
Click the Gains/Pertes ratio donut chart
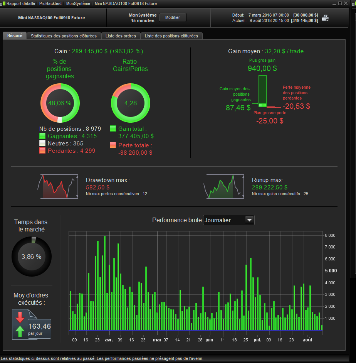point(131,103)
